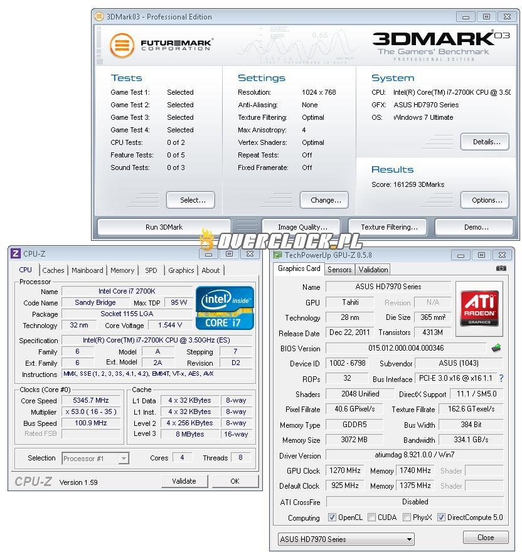Viewport: 522px width, 552px height.
Task: Click the Validate button in CPU-Z
Action: (x=184, y=481)
